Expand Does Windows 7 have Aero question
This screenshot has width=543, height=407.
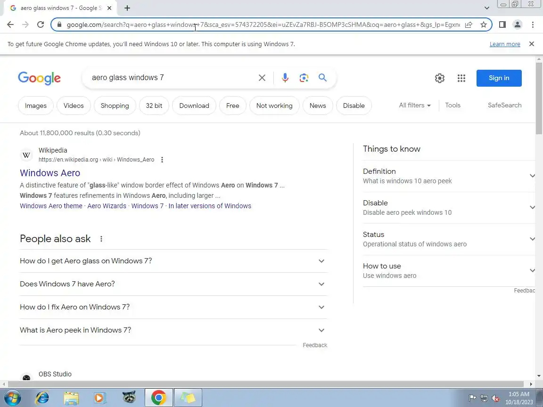click(x=173, y=284)
